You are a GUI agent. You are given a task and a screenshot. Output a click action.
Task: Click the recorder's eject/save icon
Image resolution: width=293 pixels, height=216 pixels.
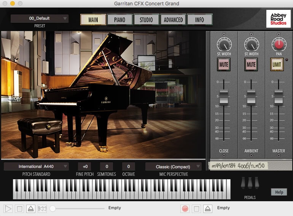[x=208, y=209]
